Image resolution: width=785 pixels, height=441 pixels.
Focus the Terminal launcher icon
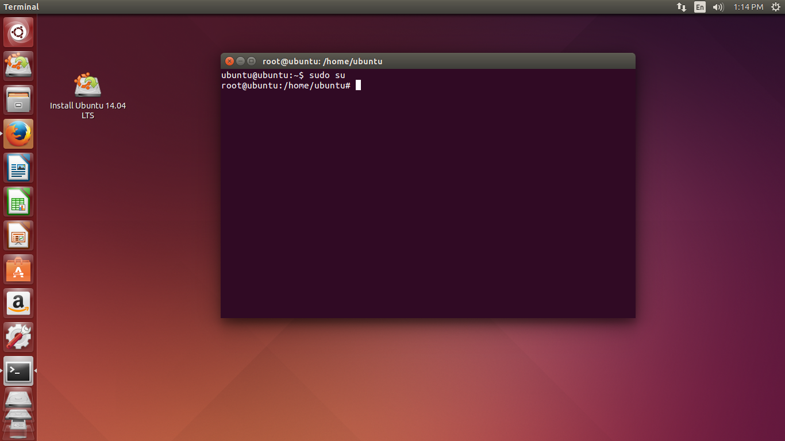pyautogui.click(x=18, y=371)
